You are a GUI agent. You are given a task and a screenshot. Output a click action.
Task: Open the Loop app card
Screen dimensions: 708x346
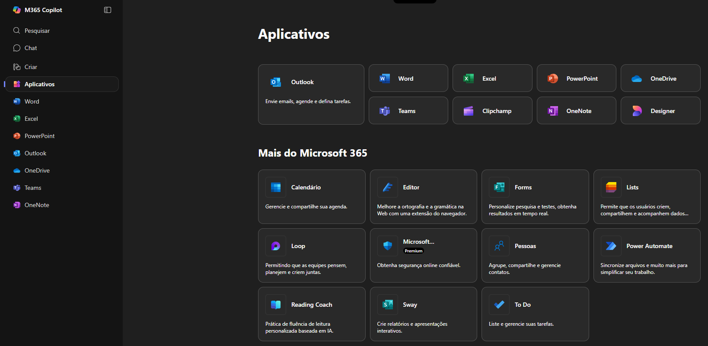tap(311, 255)
